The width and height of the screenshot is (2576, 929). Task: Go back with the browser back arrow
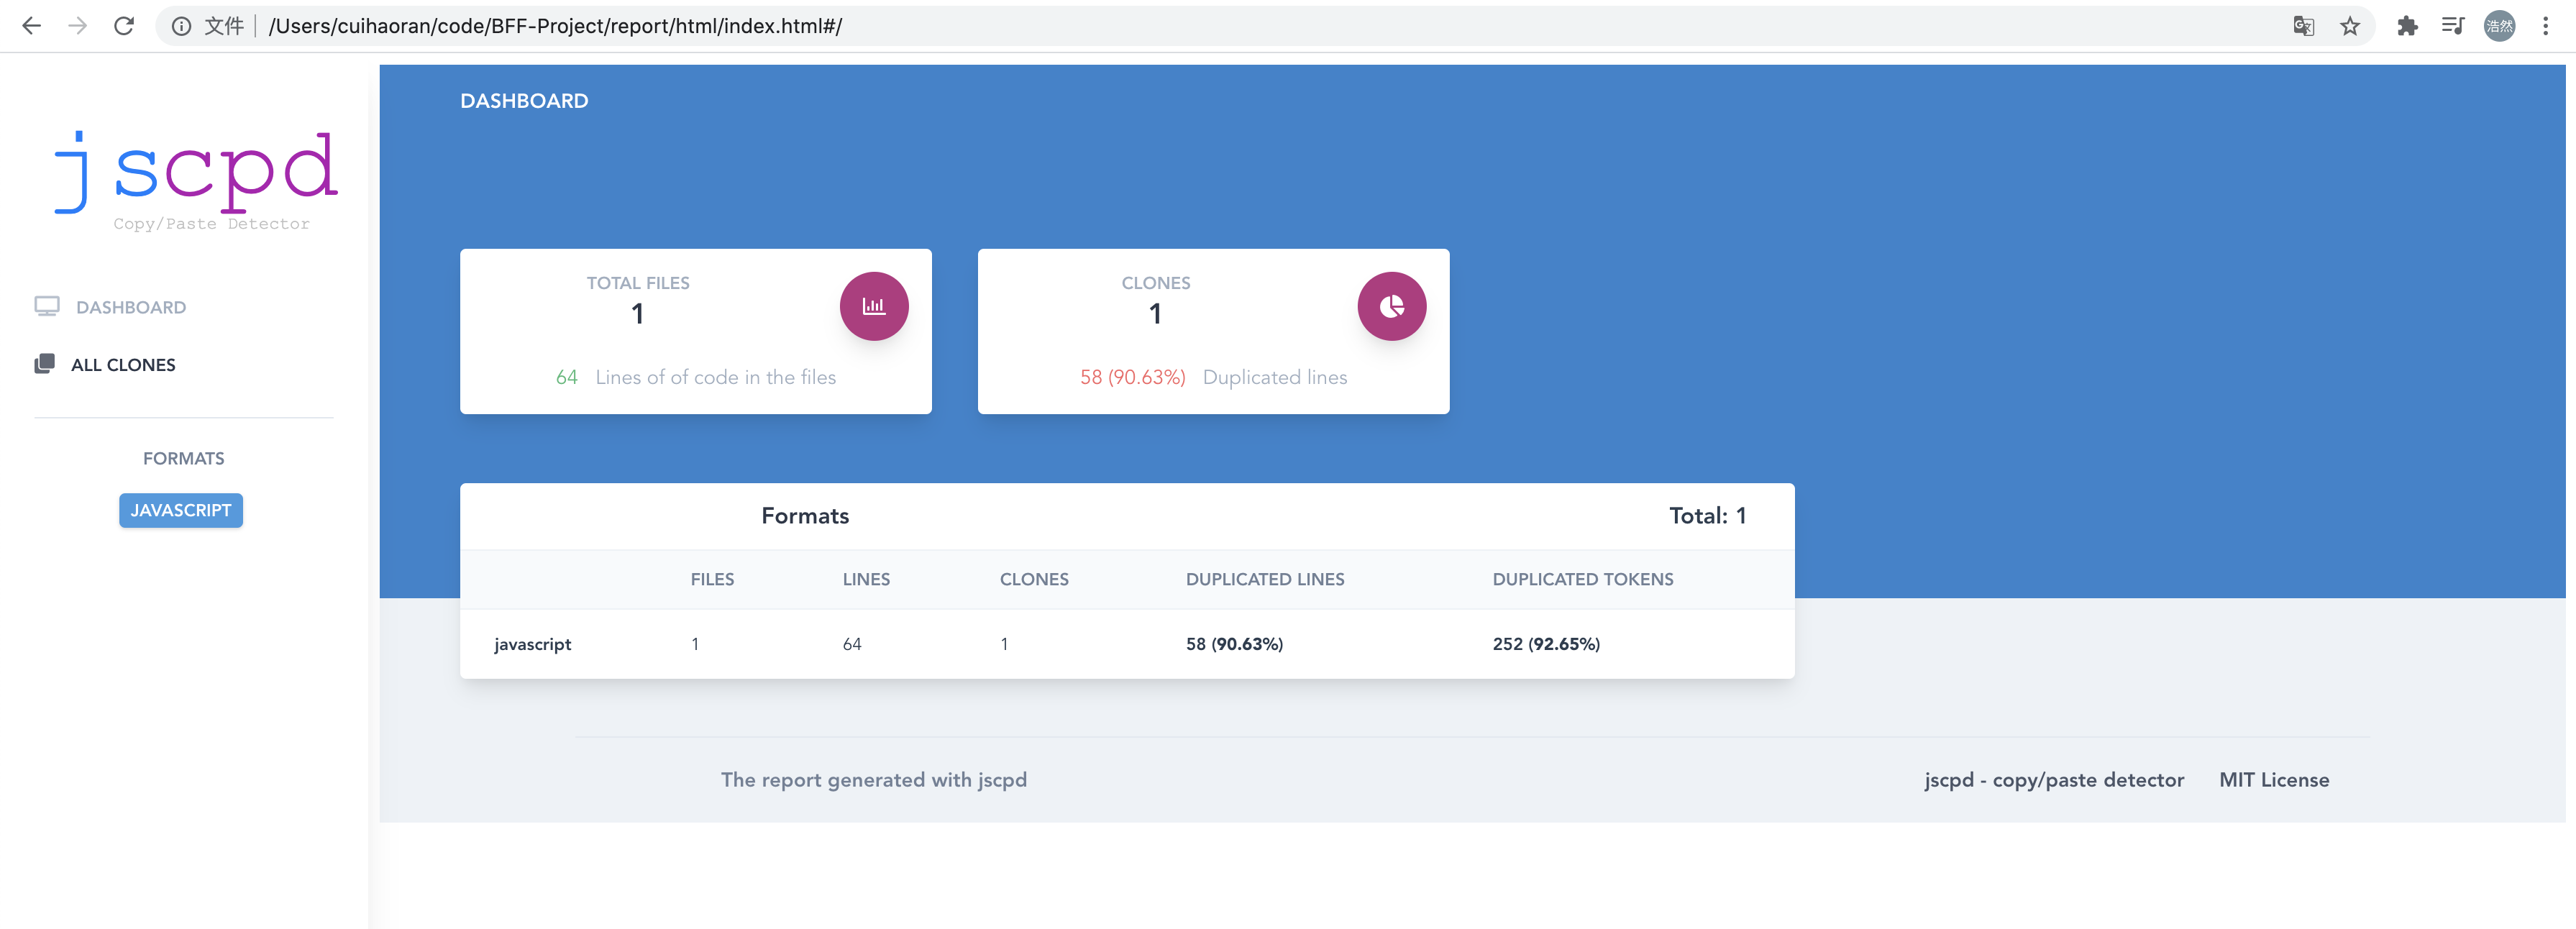click(32, 26)
